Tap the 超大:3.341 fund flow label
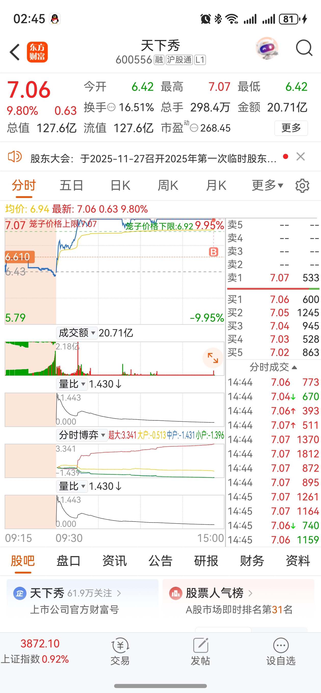Viewport: 321px width, 693px height. [123, 435]
